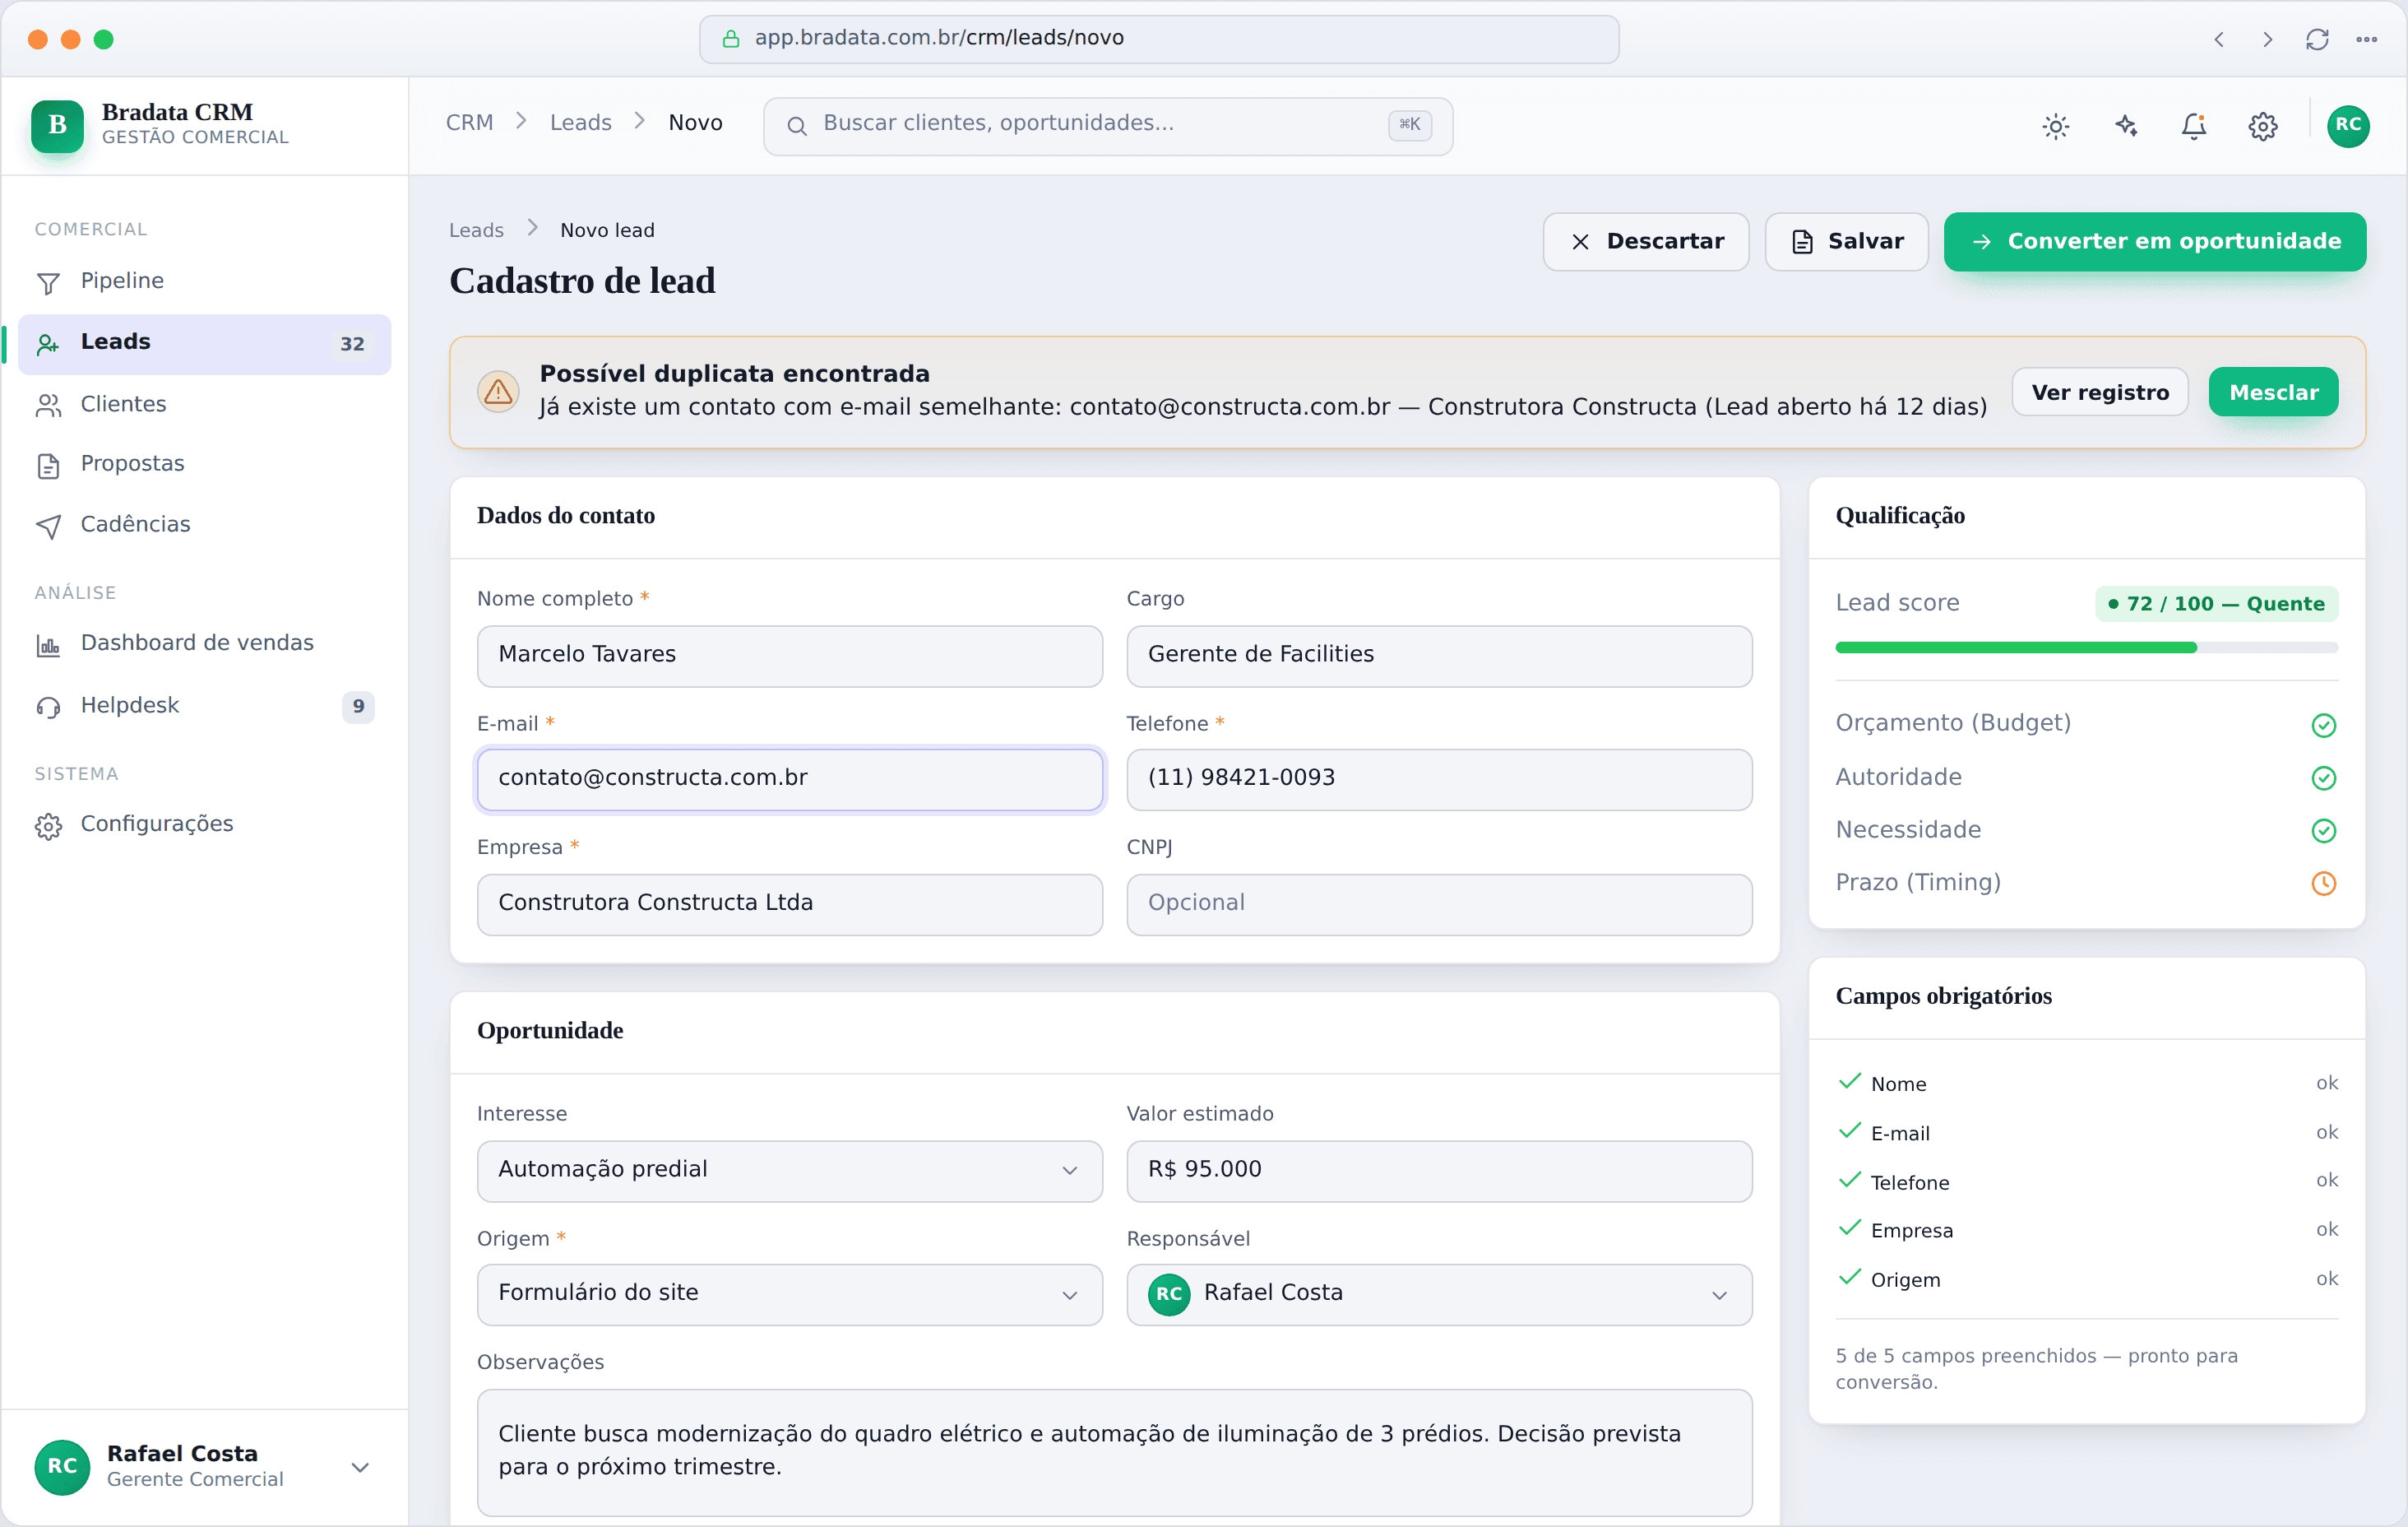Open the notifications bell
The width and height of the screenshot is (2408, 1527).
(2194, 126)
